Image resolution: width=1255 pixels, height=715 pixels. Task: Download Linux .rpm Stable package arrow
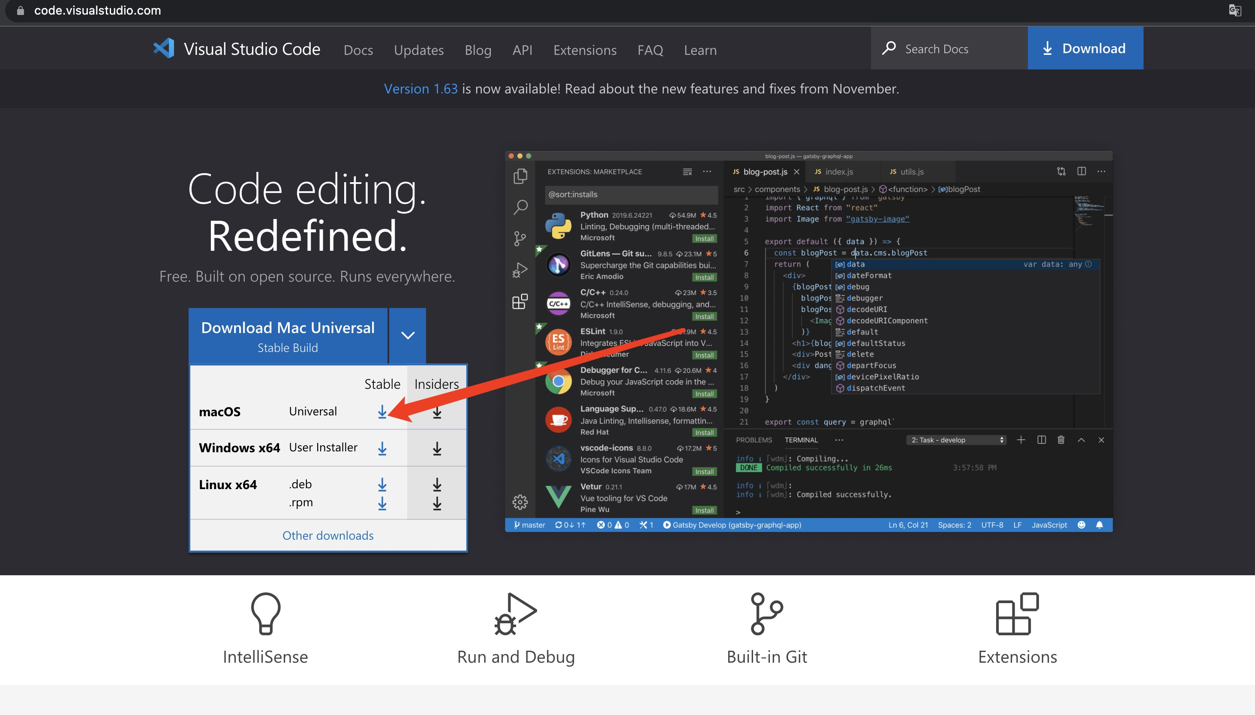tap(382, 503)
